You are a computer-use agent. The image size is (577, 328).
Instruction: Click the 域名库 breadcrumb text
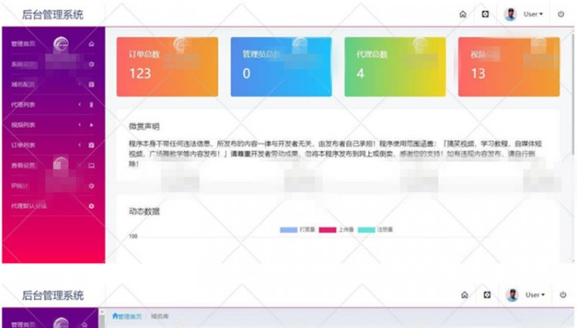point(159,316)
